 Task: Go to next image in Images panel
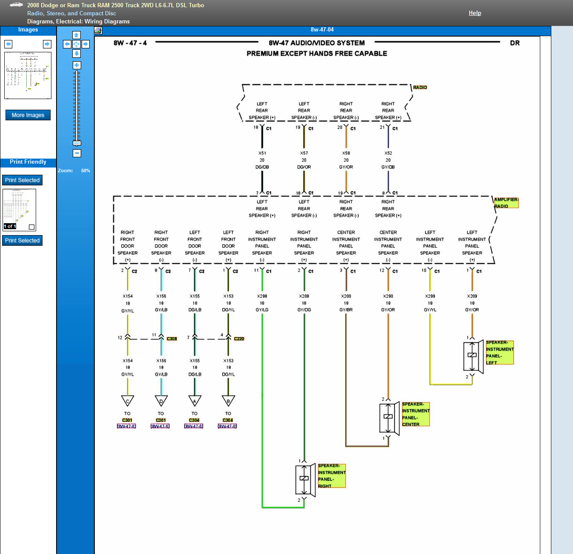47,44
